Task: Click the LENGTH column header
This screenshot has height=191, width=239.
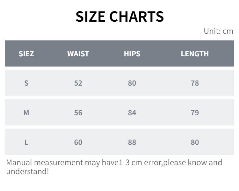Action: (195, 54)
